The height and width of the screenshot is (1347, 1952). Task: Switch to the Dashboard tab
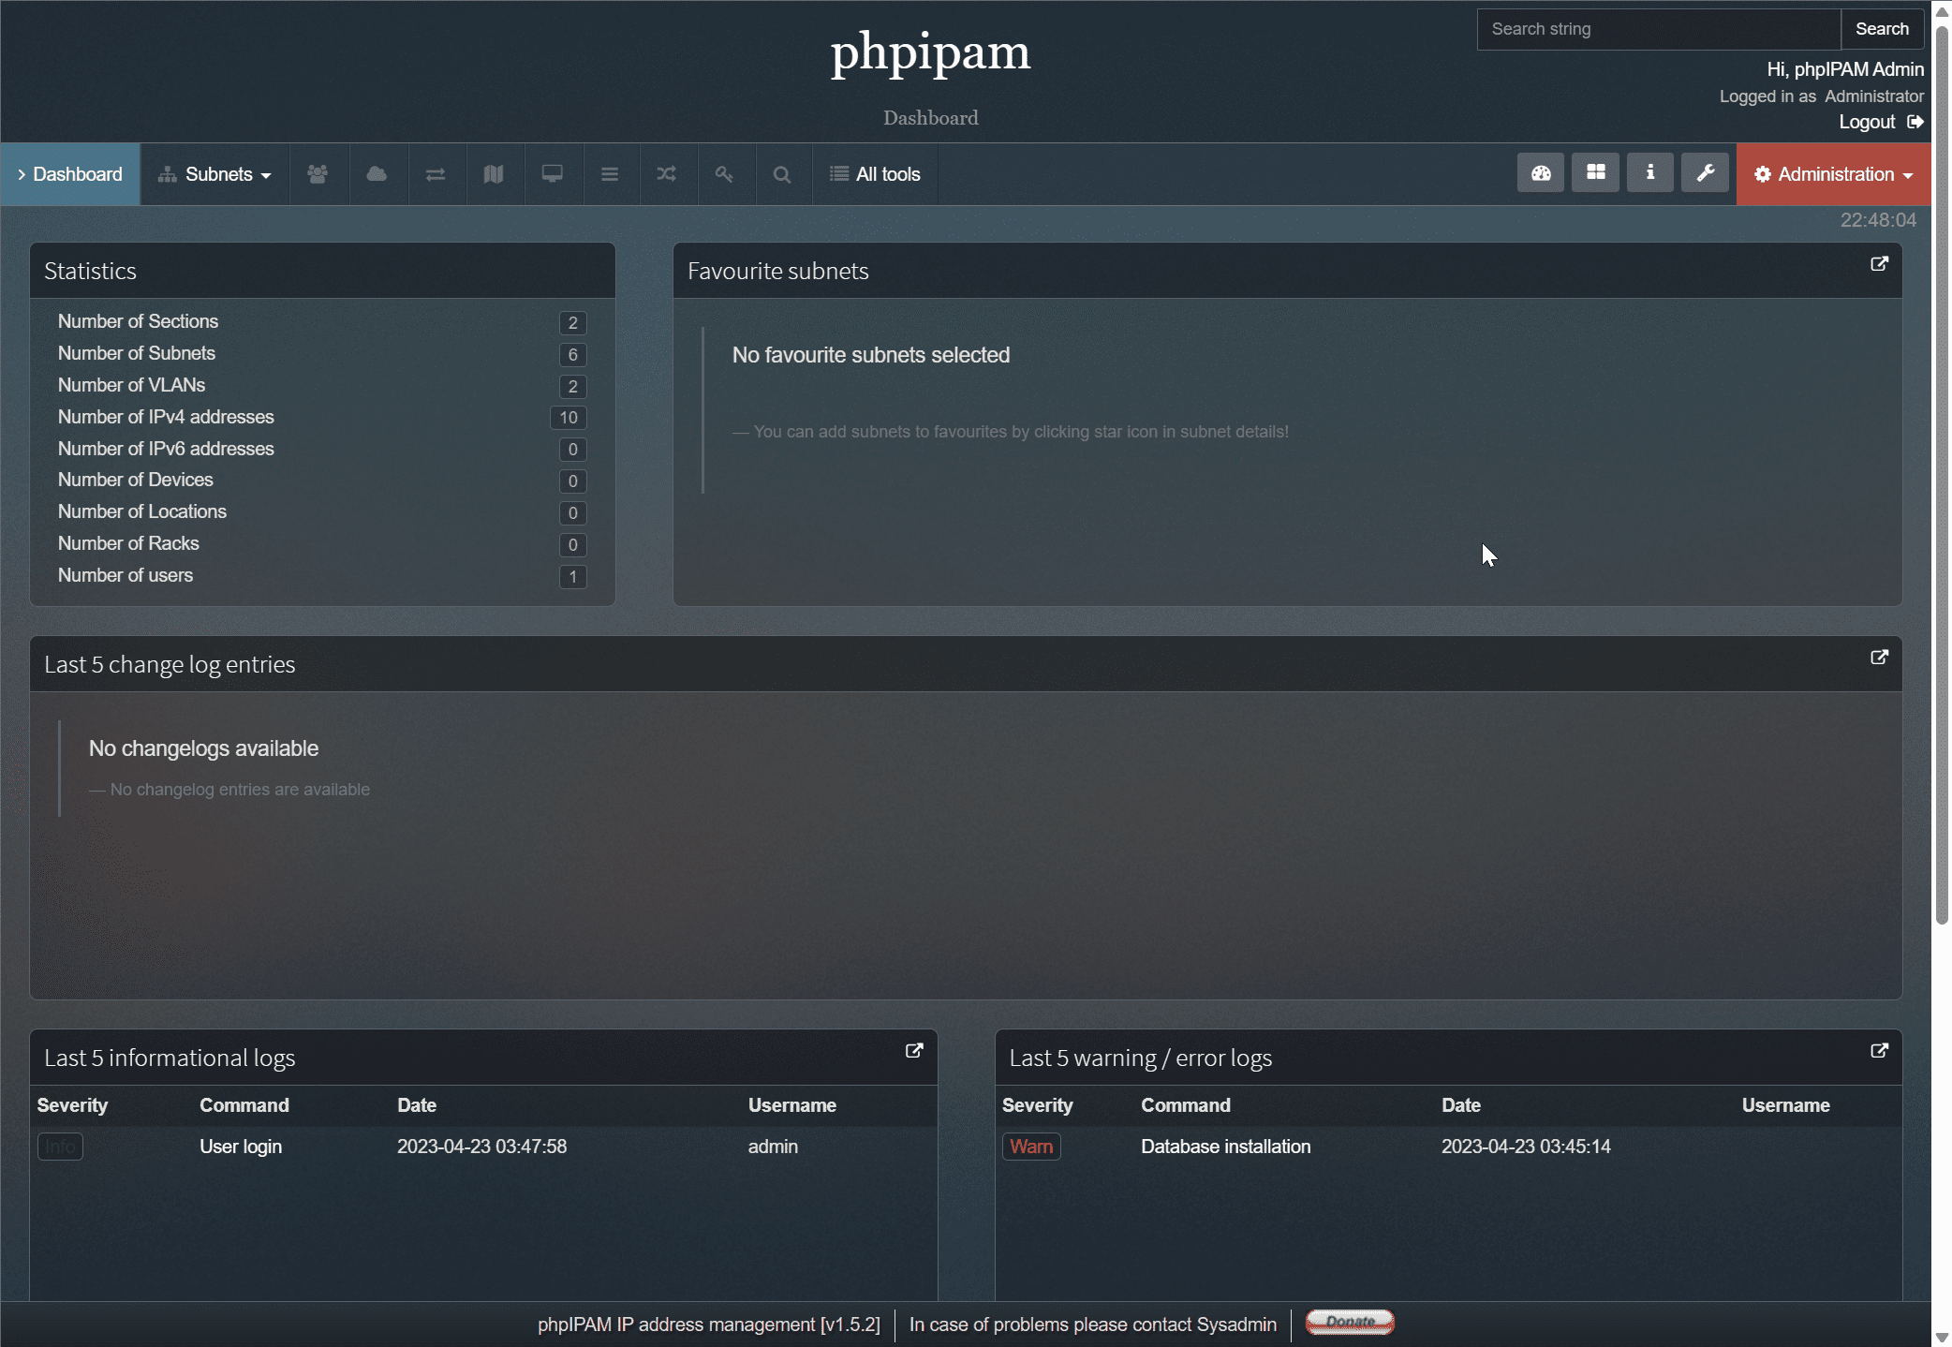(71, 174)
